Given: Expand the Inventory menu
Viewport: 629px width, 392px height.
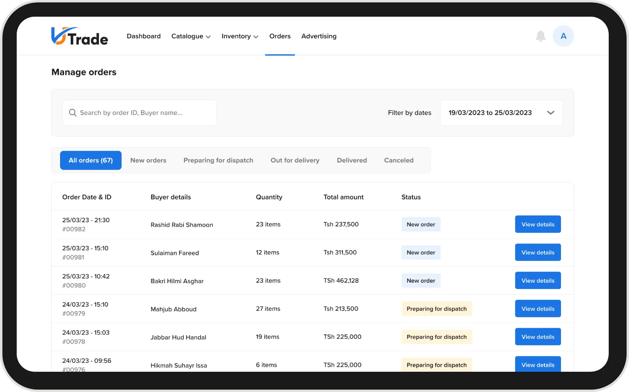Looking at the screenshot, I should [x=240, y=36].
